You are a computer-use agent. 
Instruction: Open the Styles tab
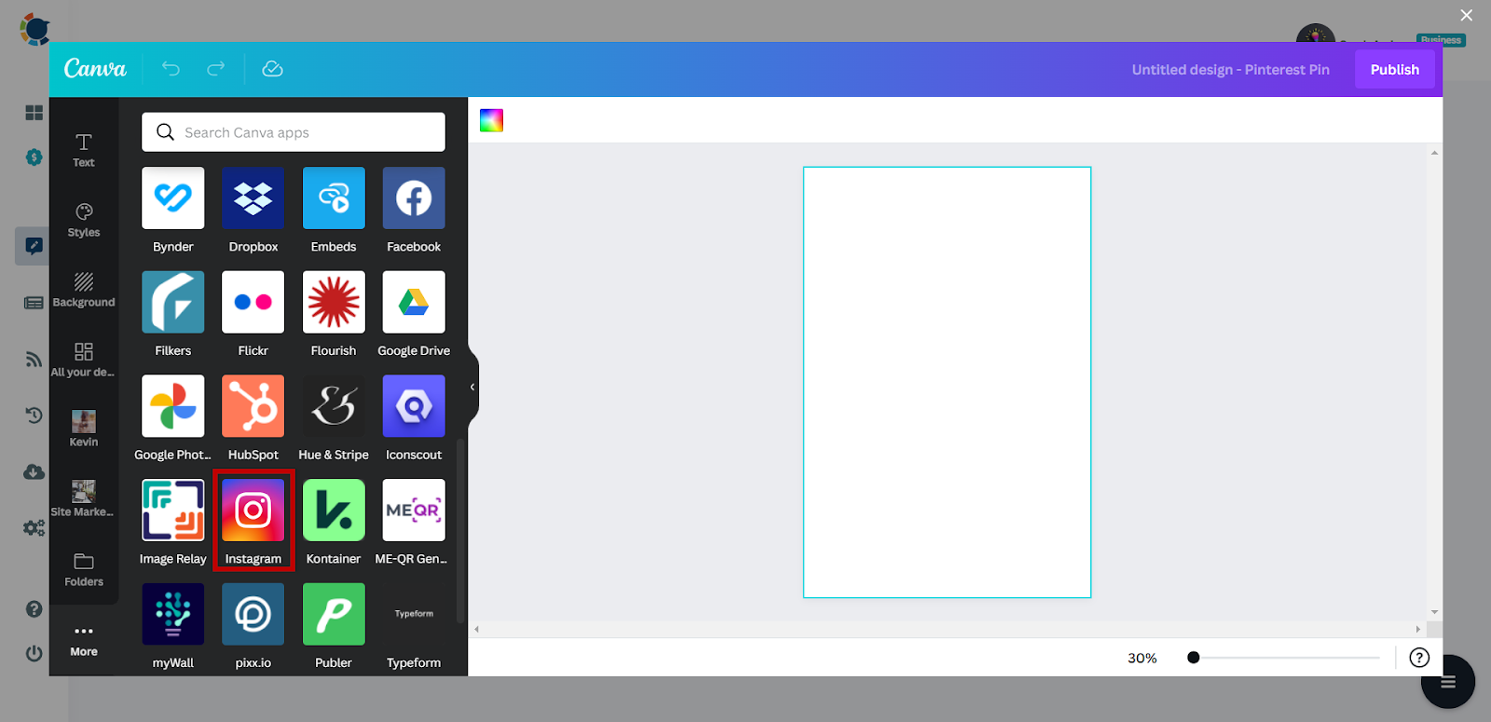(84, 220)
